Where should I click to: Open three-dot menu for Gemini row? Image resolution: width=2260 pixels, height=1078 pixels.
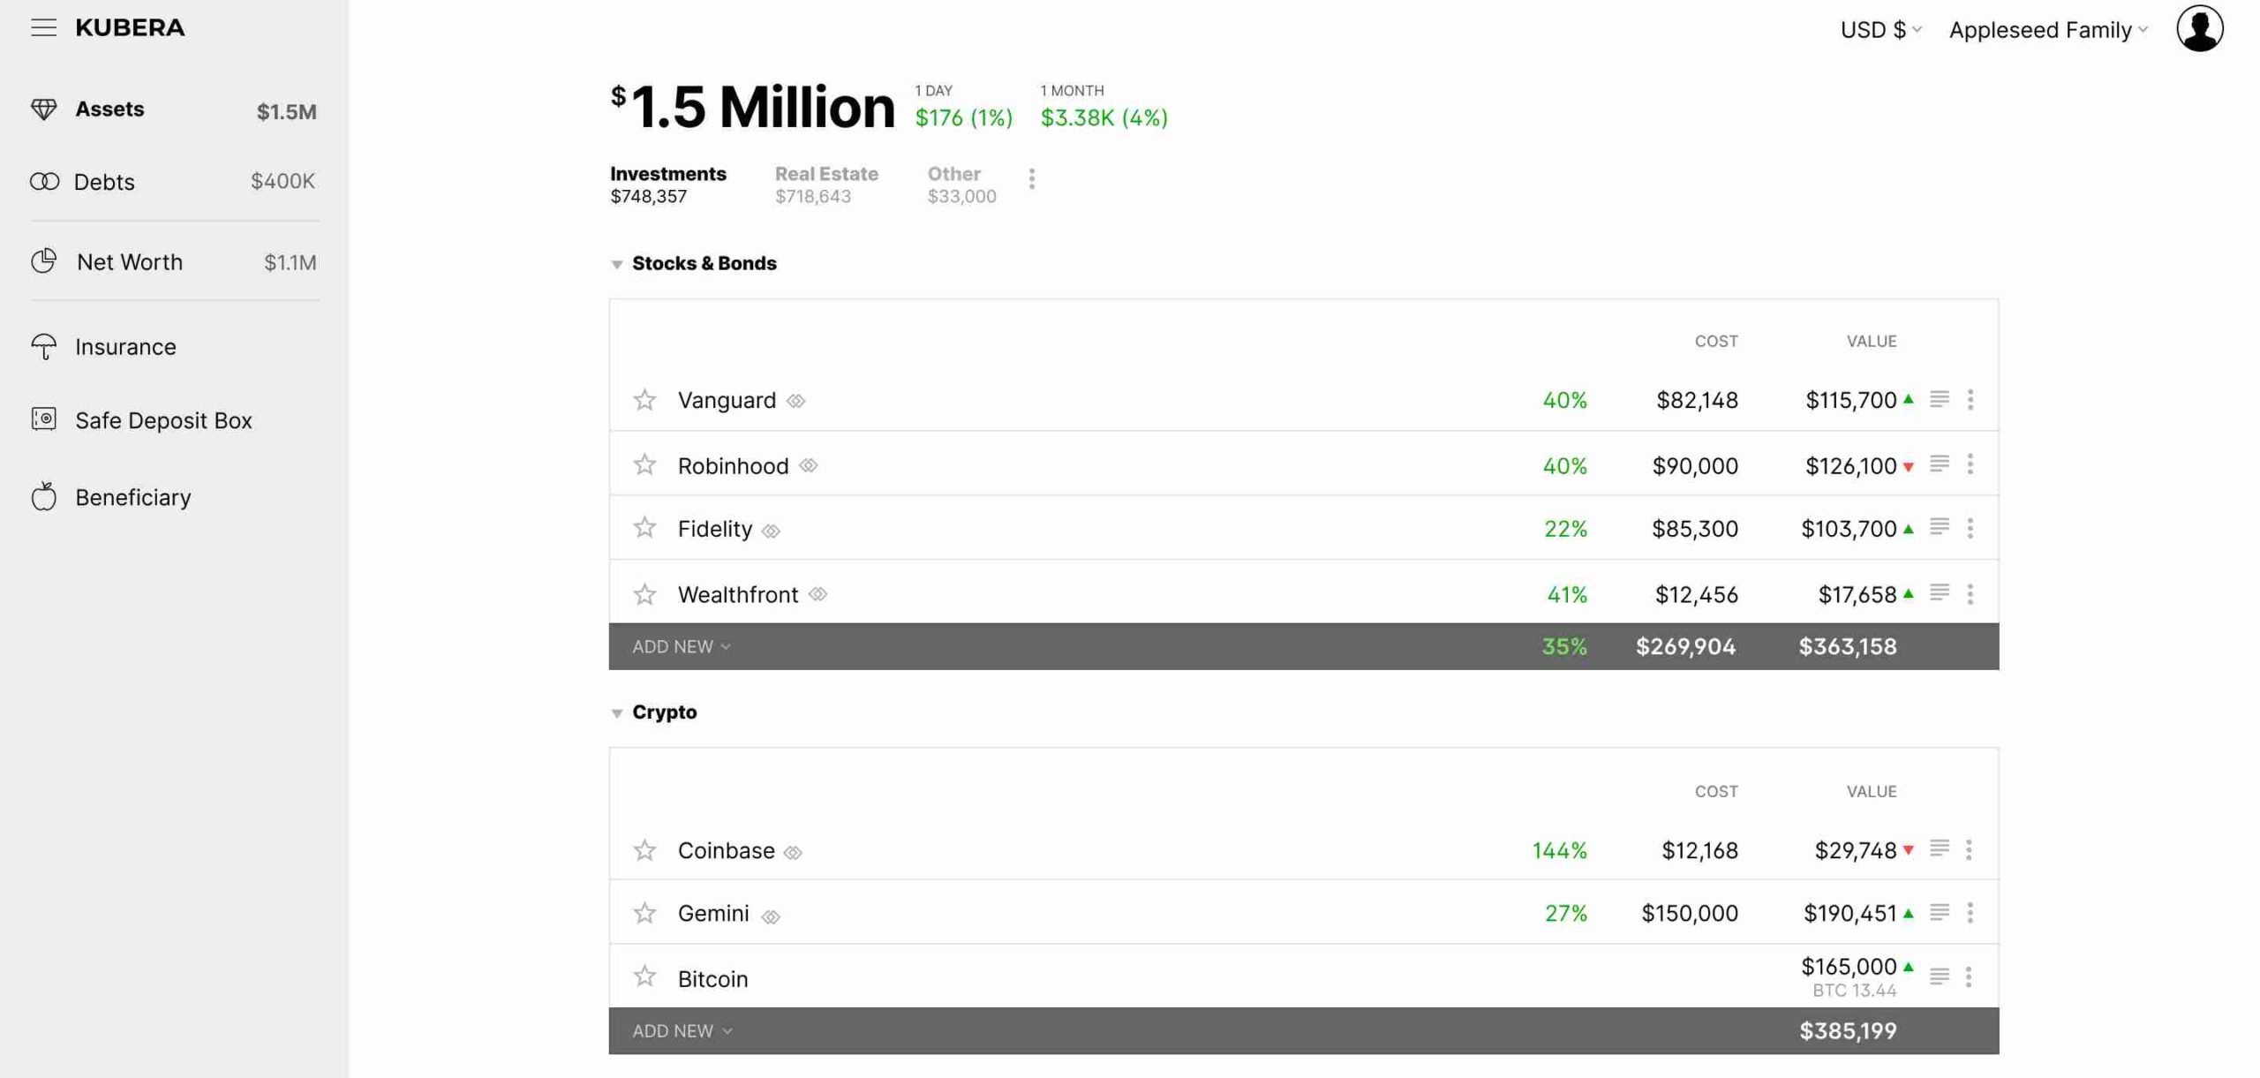tap(1970, 913)
